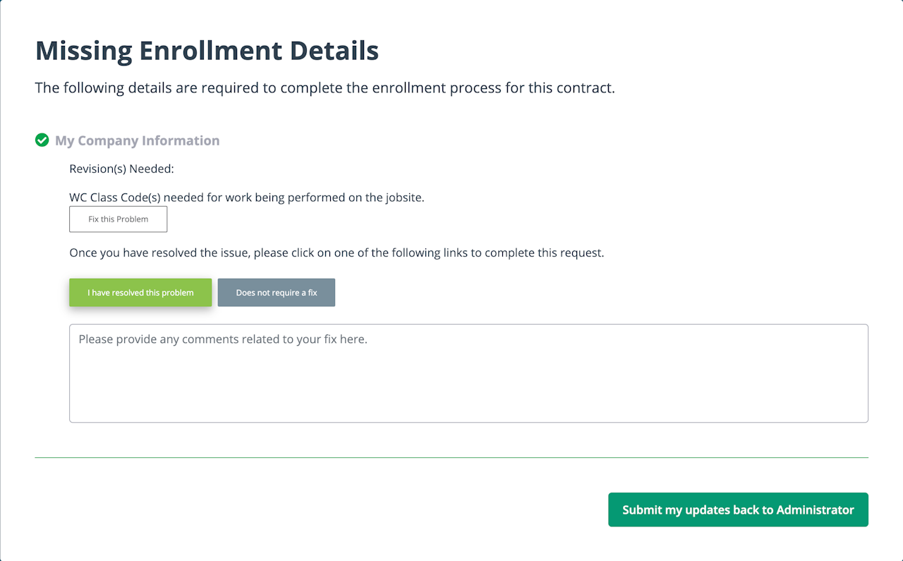Click the WC Class Code(s) needed message
This screenshot has width=903, height=561.
(x=246, y=198)
